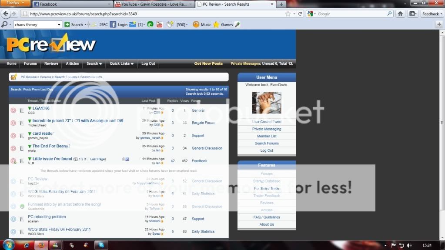Screen dimensions: 445x250
Task: Open the bookmark star history dropdown arrow
Action: [x=294, y=14]
